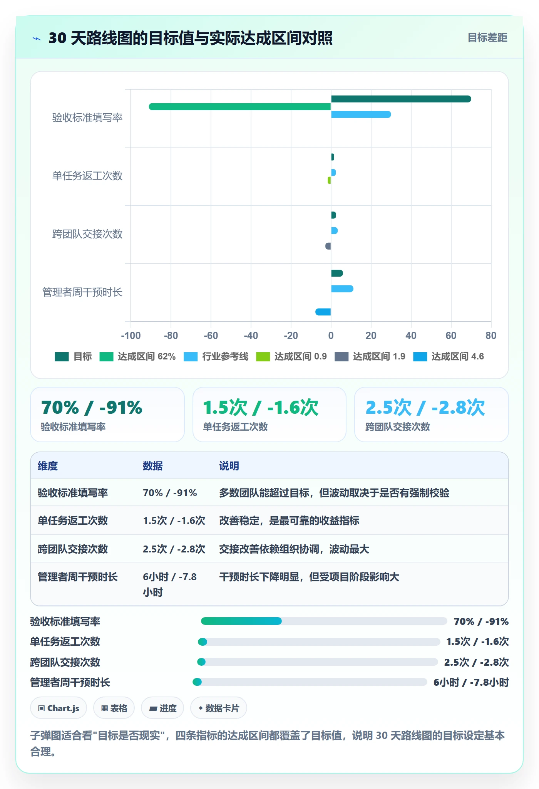Click the 2.5次 / -2.8次 data card
The width and height of the screenshot is (539, 789).
[432, 415]
